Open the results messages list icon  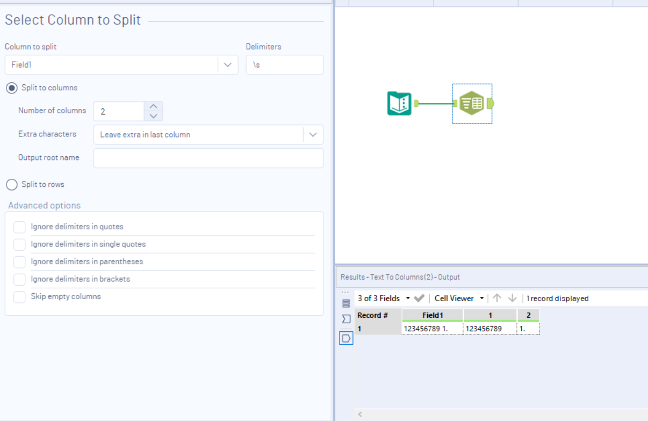pyautogui.click(x=346, y=303)
